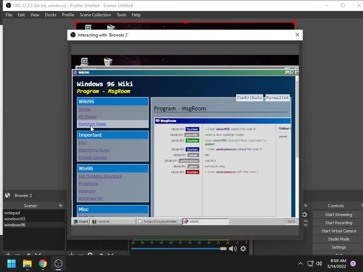Image resolution: width=363 pixels, height=272 pixels.
Task: Click the Permalink button on the wiki
Action: tap(277, 98)
